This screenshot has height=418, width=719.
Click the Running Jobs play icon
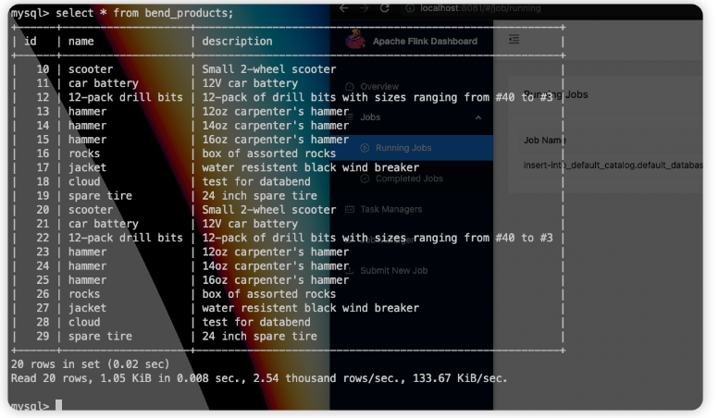tap(365, 148)
